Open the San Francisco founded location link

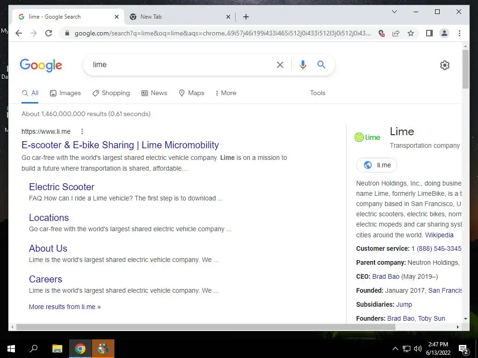tap(445, 291)
